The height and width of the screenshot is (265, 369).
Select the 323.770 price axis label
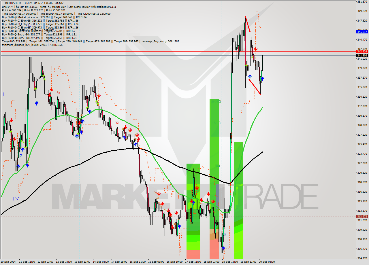362,154
